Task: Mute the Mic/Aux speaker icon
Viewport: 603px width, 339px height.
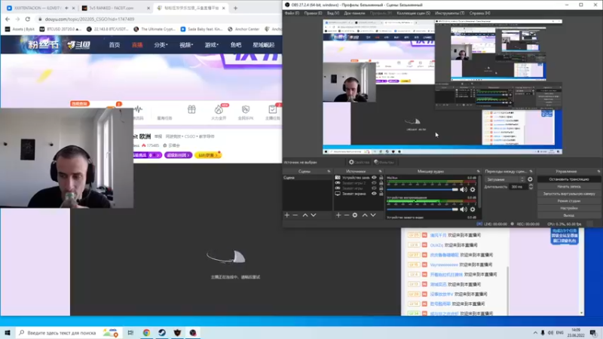Action: 464,190
